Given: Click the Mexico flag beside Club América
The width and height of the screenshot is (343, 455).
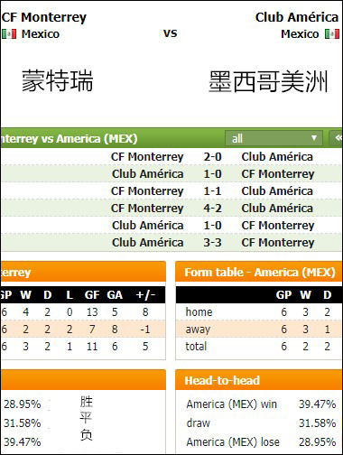Looking at the screenshot, I should [332, 34].
